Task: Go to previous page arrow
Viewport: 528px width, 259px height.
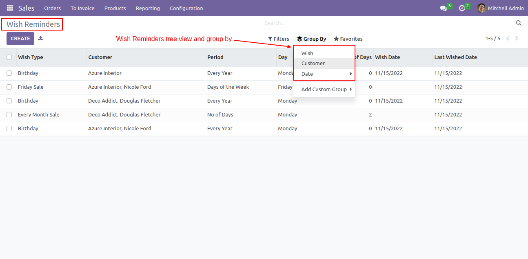Action: pyautogui.click(x=508, y=38)
